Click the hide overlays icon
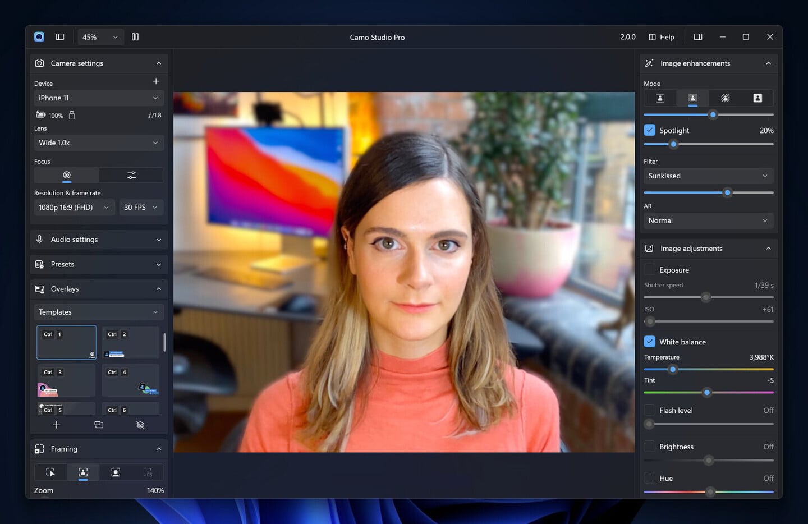The width and height of the screenshot is (808, 524). pyautogui.click(x=140, y=425)
